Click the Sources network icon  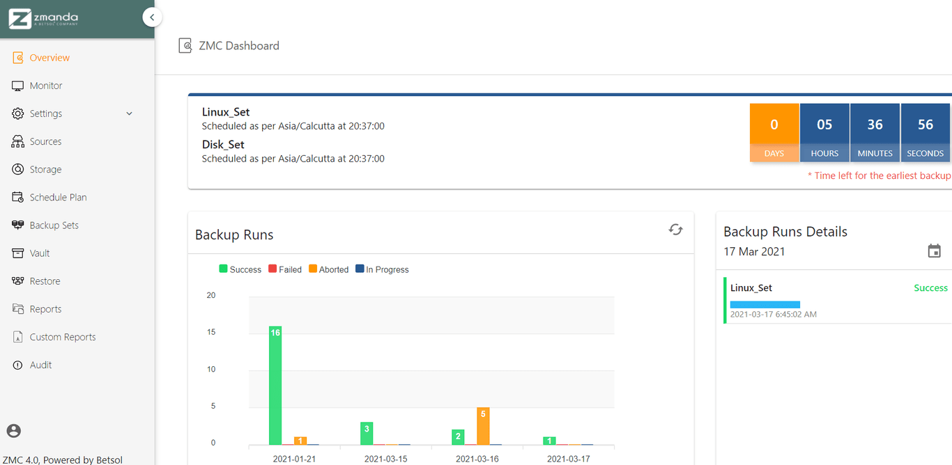pos(18,141)
